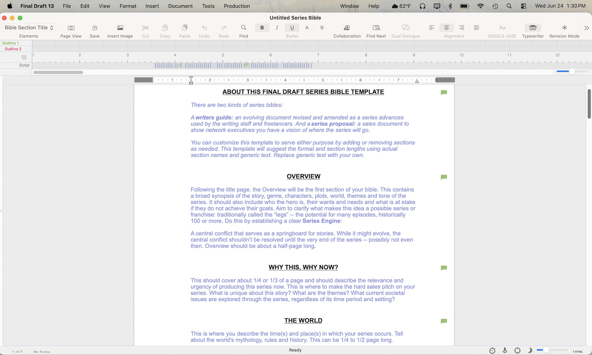Screen dimensions: 592x355
Task: Click the Save toolbar icon
Action: pos(95,31)
